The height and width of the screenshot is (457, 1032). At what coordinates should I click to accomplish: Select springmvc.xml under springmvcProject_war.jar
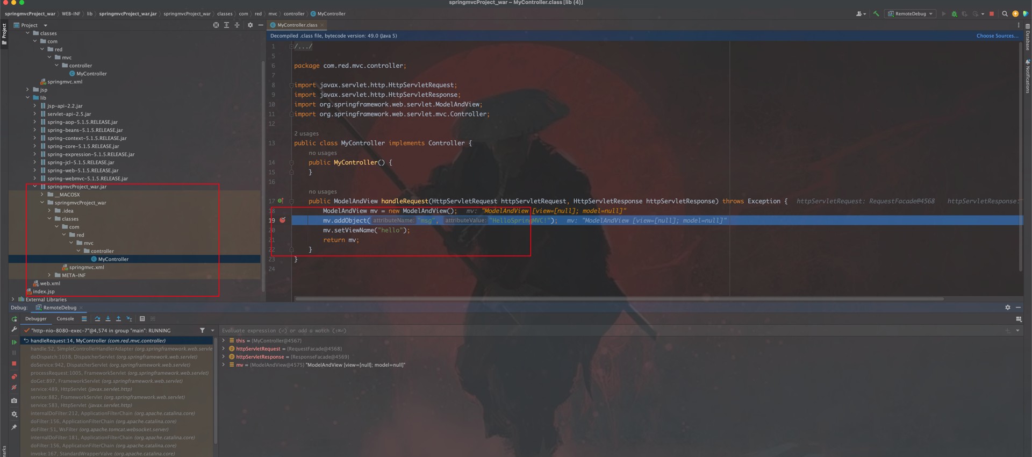87,267
